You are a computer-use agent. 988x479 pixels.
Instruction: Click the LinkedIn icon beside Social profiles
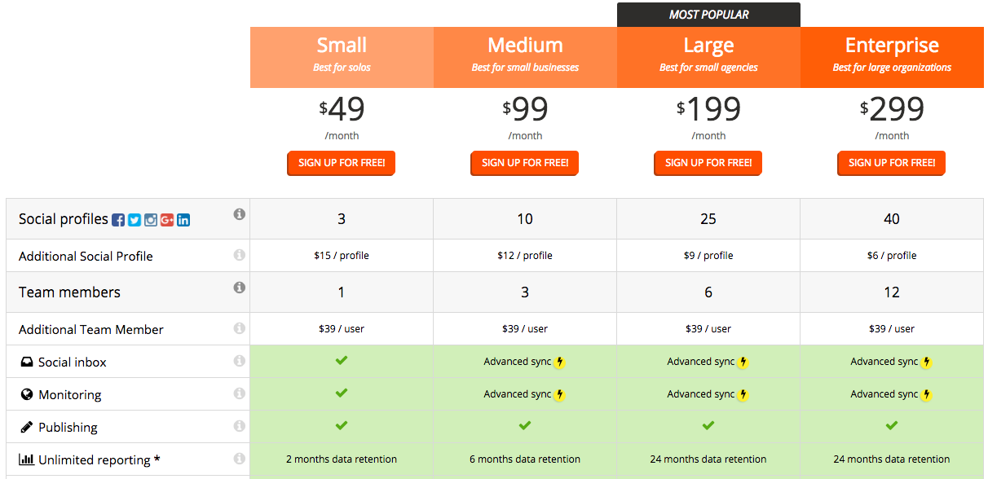coord(183,220)
